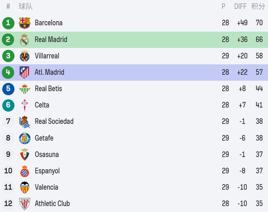This screenshot has height=212, width=268.
Task: Click the Celta club crest
Action: (24, 105)
